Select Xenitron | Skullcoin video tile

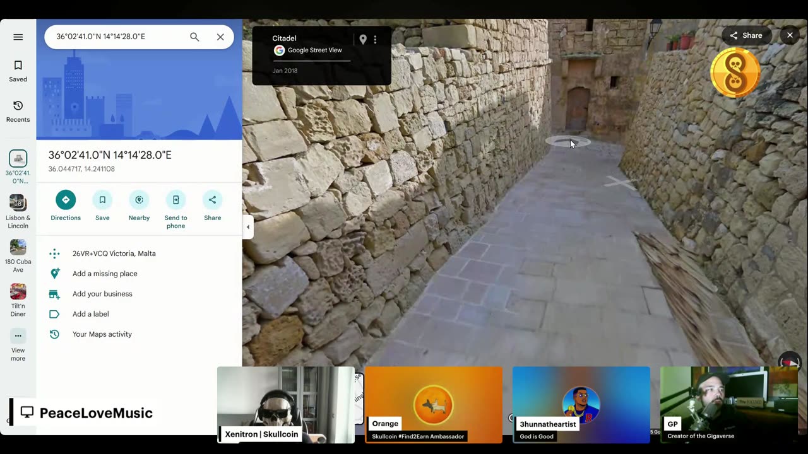[x=286, y=404]
